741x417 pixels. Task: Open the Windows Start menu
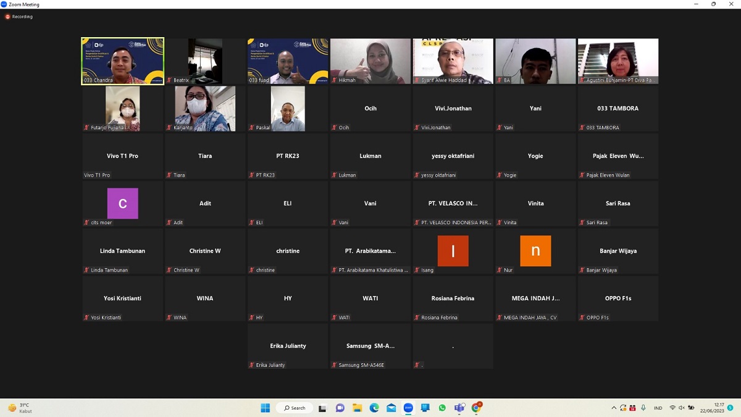point(265,408)
